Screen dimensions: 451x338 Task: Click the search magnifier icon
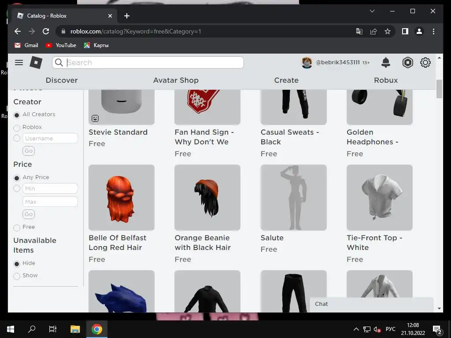click(59, 62)
